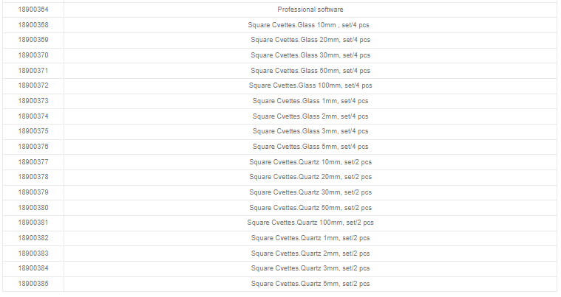Select the Glass 100mm set/4 pcs entry
Viewport: 561px width, 297px height.
310,85
